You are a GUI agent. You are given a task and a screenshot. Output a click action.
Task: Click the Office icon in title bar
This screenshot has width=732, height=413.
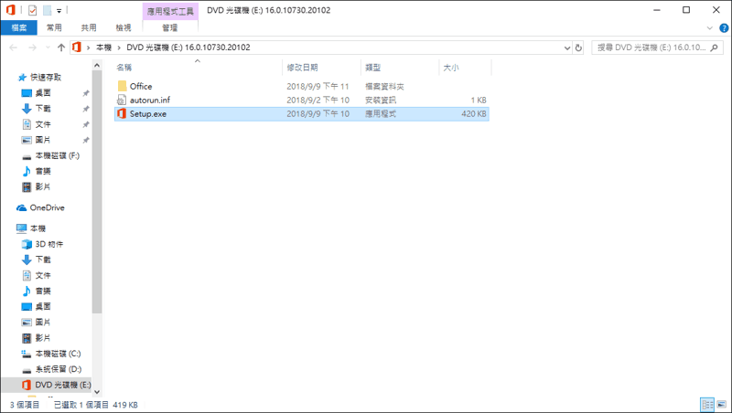click(11, 10)
